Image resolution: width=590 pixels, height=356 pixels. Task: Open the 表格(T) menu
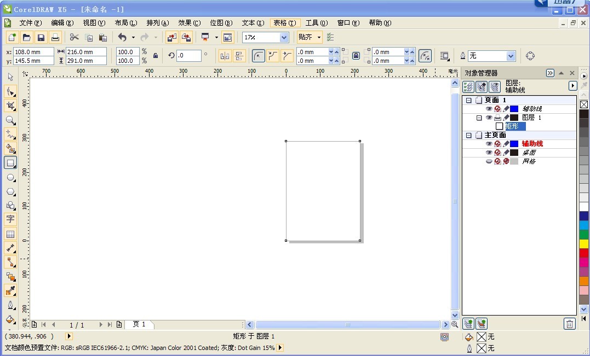285,23
